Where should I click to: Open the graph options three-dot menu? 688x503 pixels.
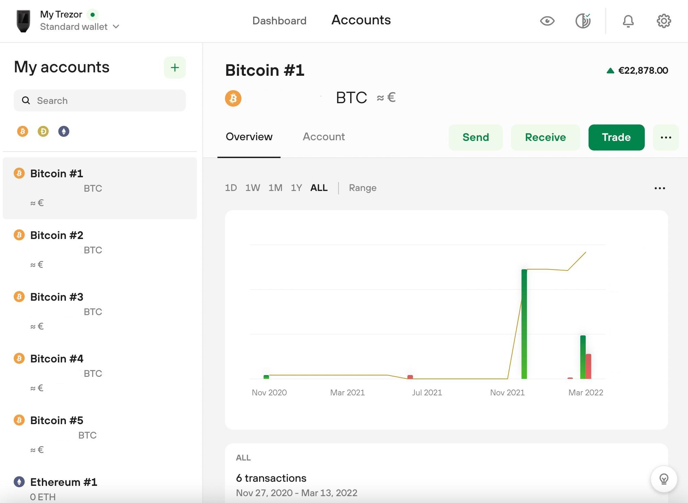coord(660,188)
